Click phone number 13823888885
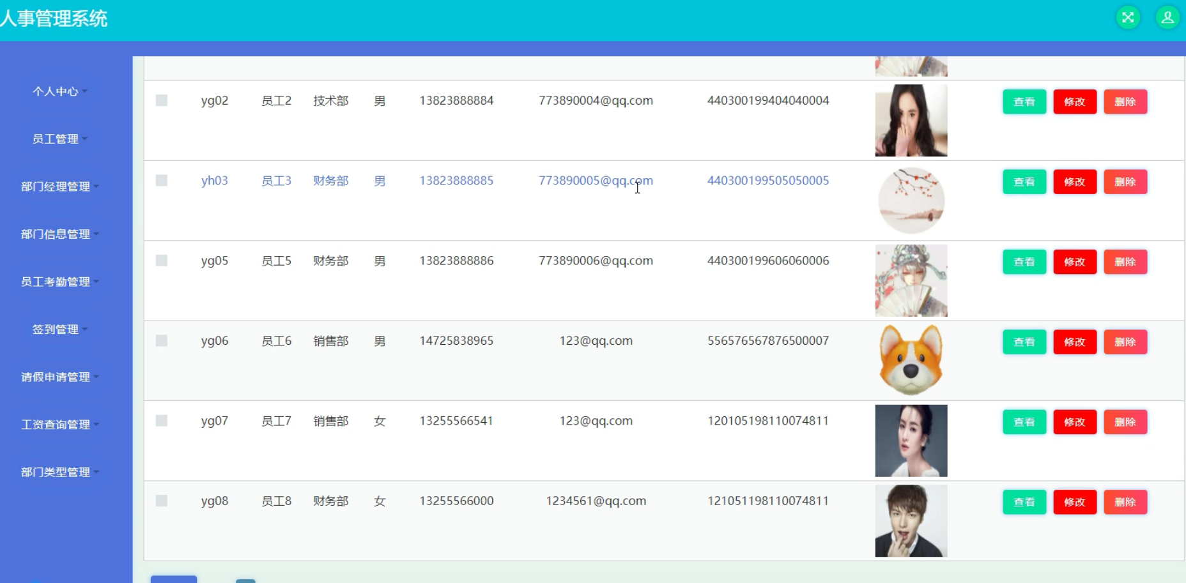This screenshot has height=583, width=1186. point(456,181)
